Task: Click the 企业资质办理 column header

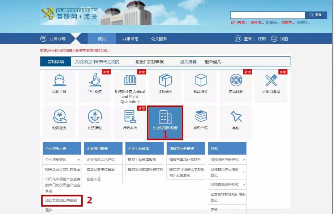Action: tap(62, 148)
